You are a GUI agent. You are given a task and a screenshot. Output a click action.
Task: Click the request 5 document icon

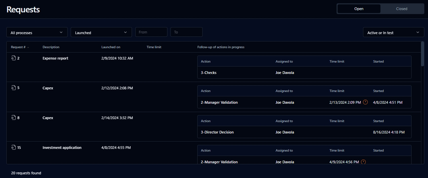[x=13, y=88]
